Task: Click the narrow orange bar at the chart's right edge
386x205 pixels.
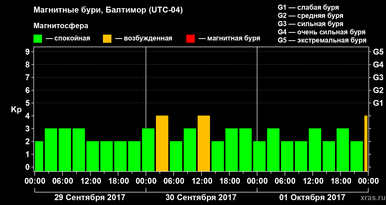Action: tap(366, 143)
